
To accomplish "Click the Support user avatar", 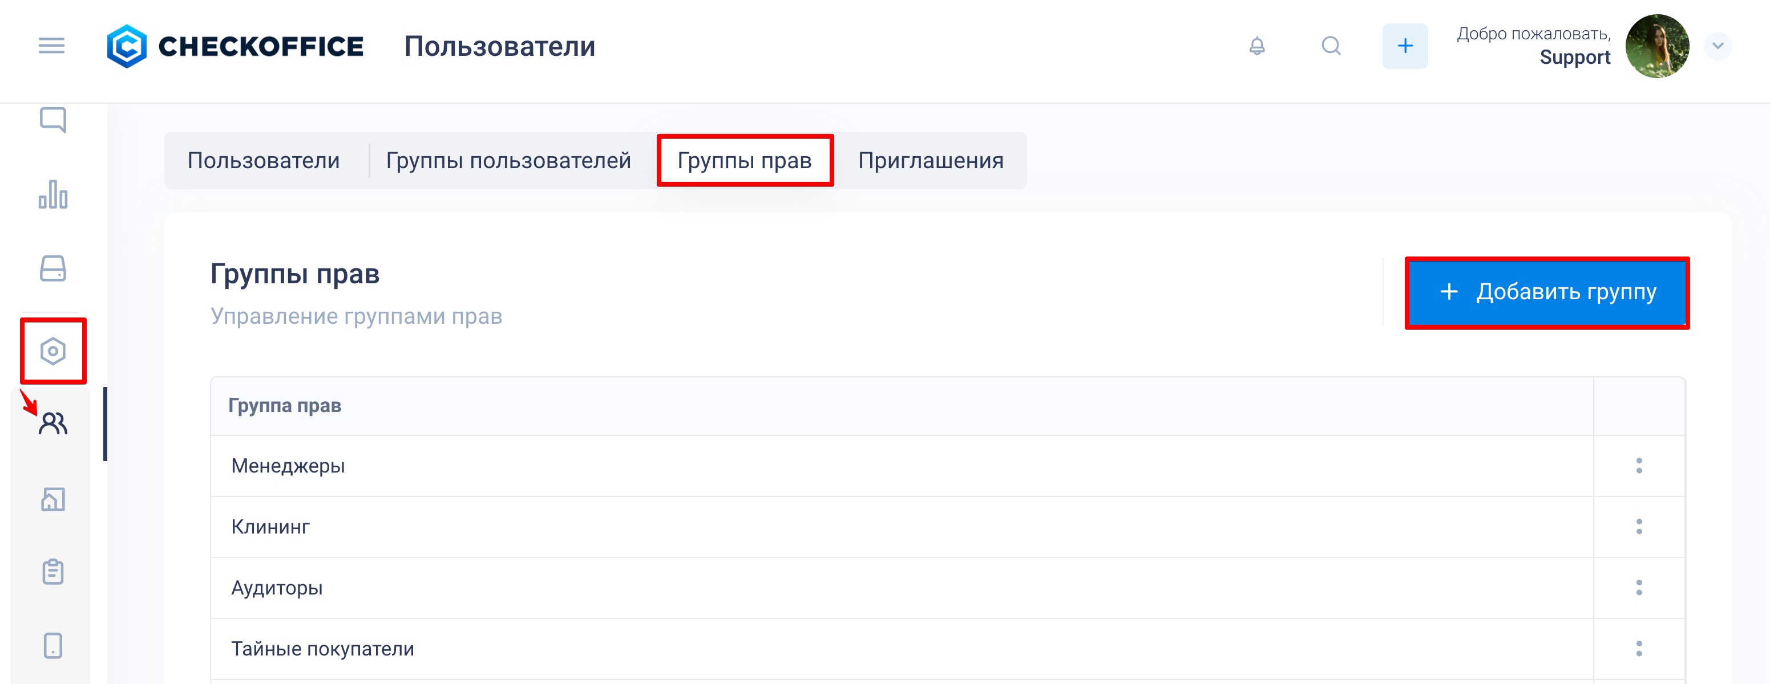I will 1656,46.
